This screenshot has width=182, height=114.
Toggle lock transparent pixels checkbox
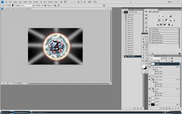coord(153,61)
